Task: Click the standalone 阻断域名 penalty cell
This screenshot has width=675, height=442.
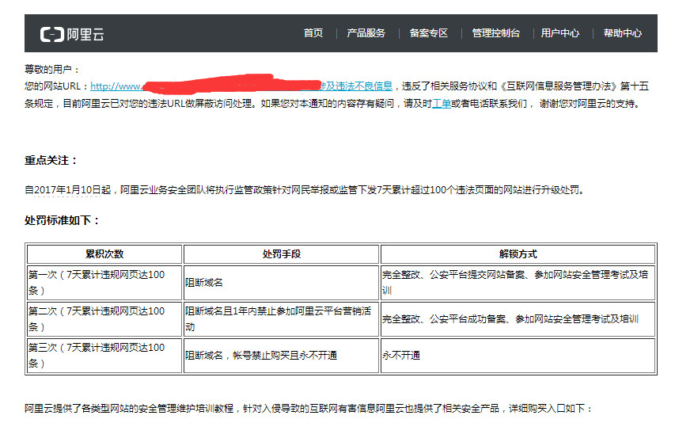Action: tap(281, 283)
